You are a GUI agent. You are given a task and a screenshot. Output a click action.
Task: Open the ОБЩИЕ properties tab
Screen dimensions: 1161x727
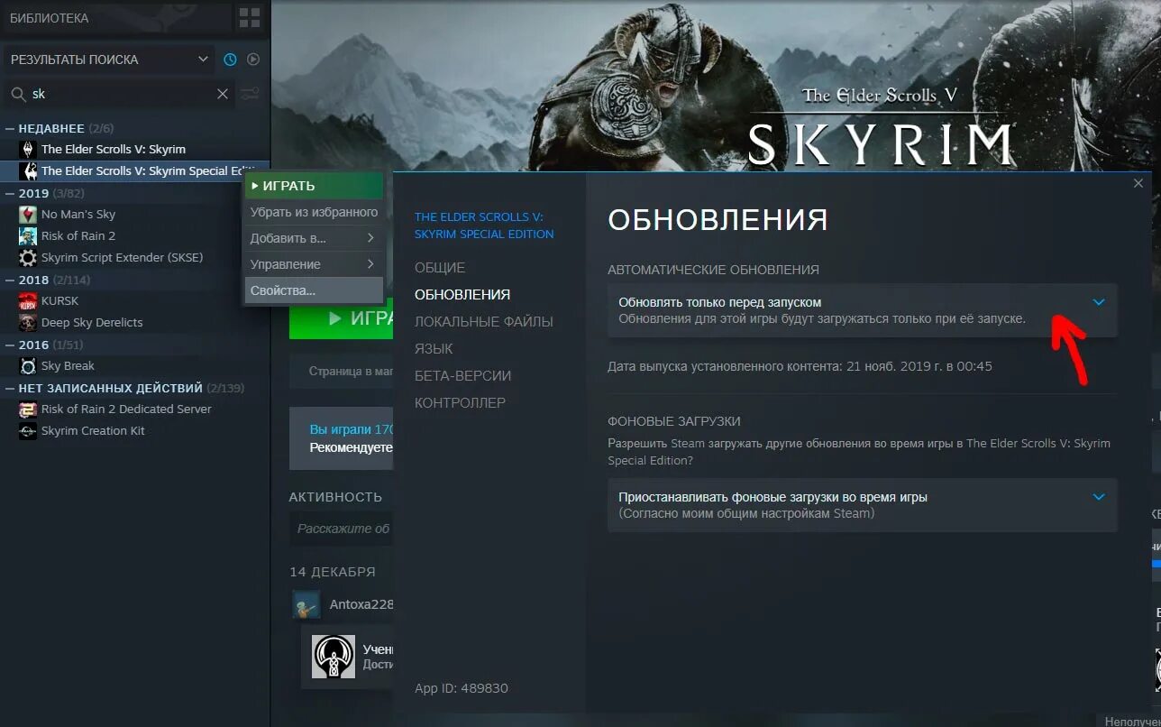pos(440,268)
